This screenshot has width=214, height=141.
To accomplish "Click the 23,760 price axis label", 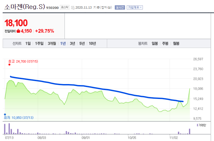I will tap(198, 69).
